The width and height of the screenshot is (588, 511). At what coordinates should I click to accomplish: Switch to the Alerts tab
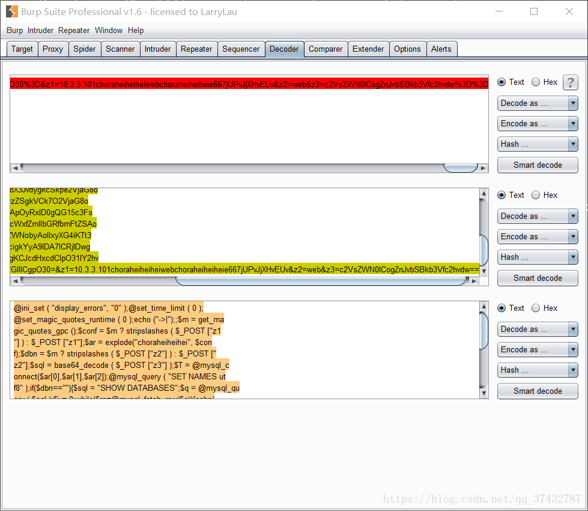click(x=441, y=49)
